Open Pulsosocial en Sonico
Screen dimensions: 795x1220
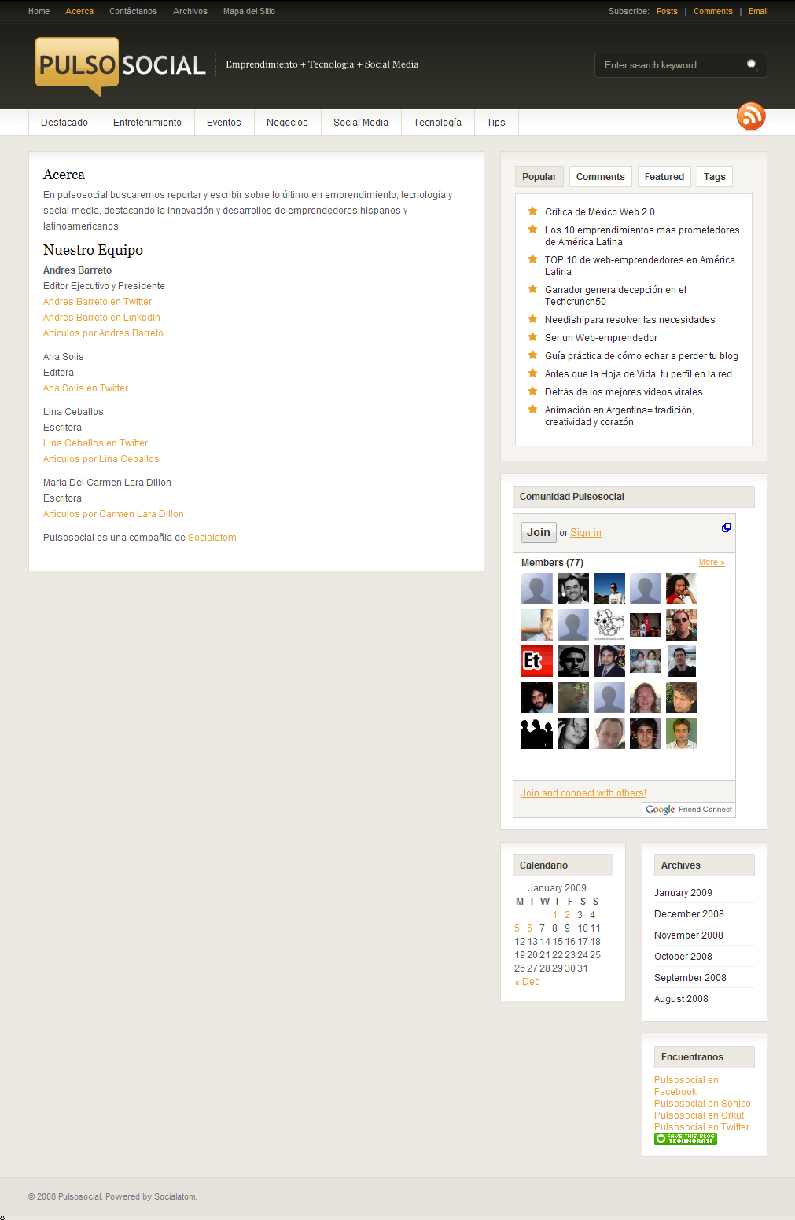702,1104
